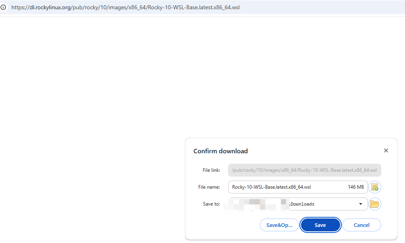405x243 pixels.
Task: Click the File link: label
Action: click(x=211, y=170)
